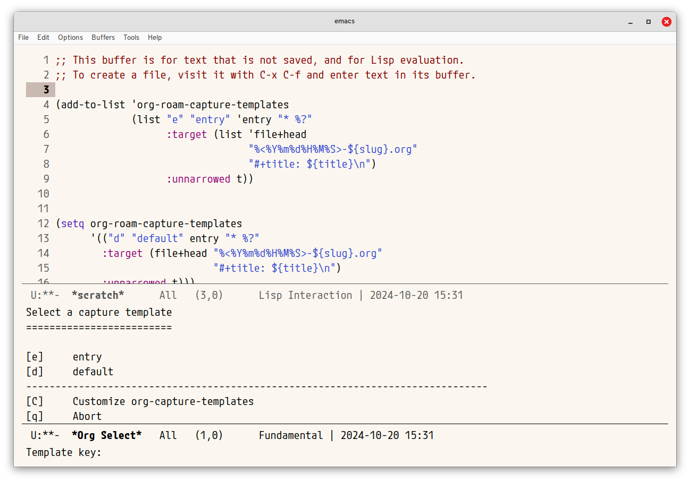Click the *Org Select* buffer name in mode line

[107, 435]
